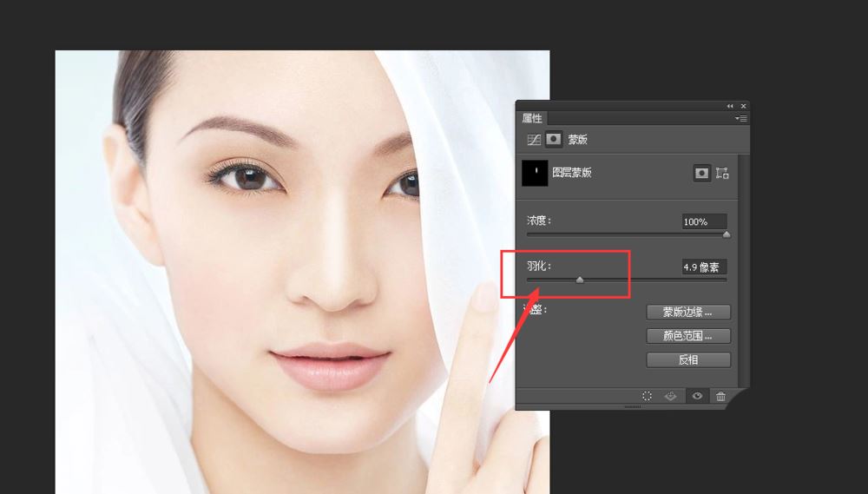Click the 羽化 value field 4.9 像素

704,267
